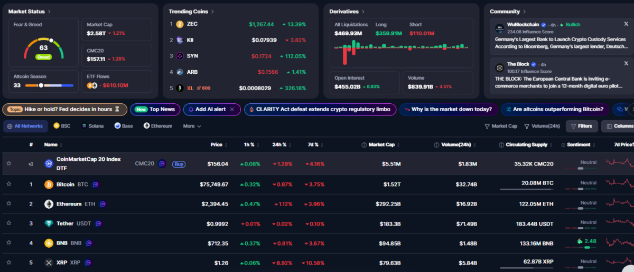The height and width of the screenshot is (272, 634).
Task: Click the Add AI alert button
Action: click(212, 109)
